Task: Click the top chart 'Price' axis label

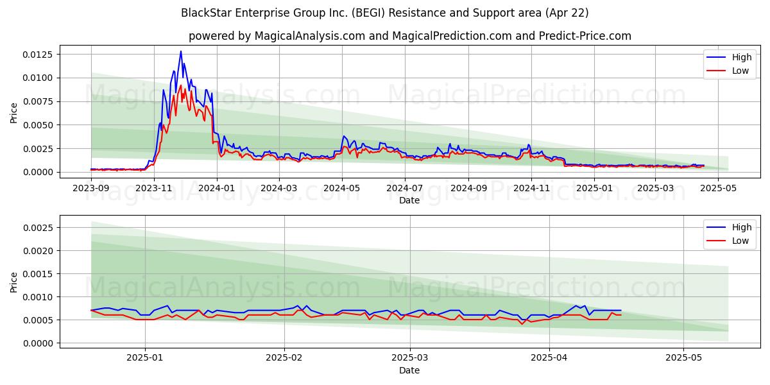Action: pyautogui.click(x=14, y=113)
